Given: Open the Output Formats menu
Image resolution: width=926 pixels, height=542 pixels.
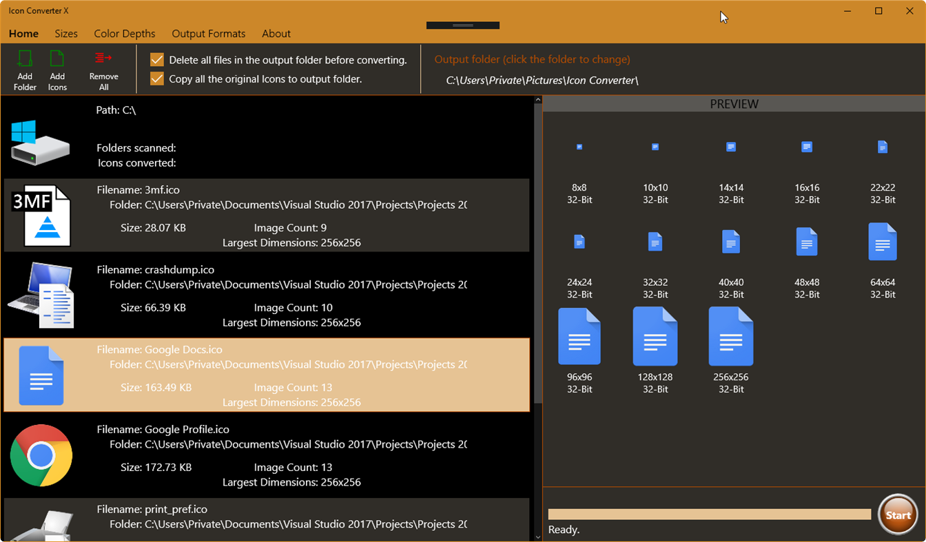Looking at the screenshot, I should pos(209,33).
